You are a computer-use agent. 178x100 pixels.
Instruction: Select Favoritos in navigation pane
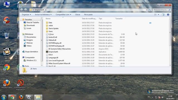(28, 19)
